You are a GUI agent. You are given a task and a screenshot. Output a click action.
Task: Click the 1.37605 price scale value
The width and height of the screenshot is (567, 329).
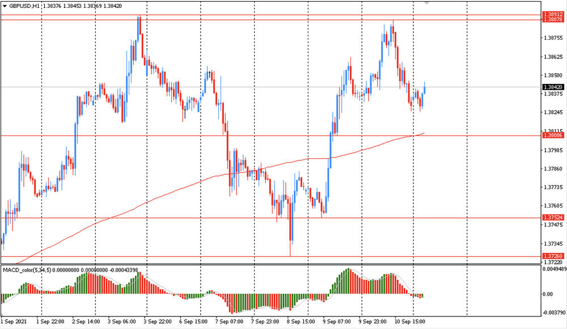pos(553,206)
